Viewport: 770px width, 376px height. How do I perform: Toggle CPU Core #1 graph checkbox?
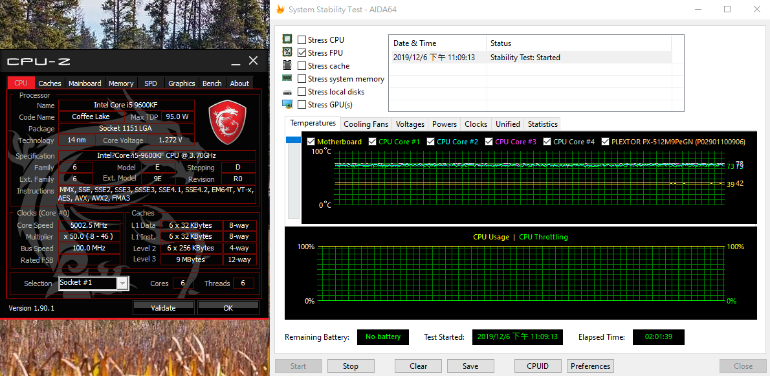(x=372, y=141)
